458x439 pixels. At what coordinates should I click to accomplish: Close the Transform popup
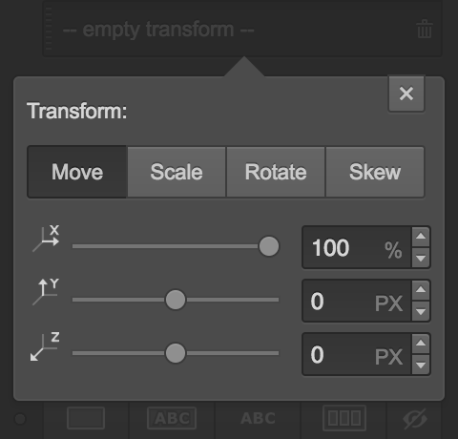pyautogui.click(x=406, y=94)
